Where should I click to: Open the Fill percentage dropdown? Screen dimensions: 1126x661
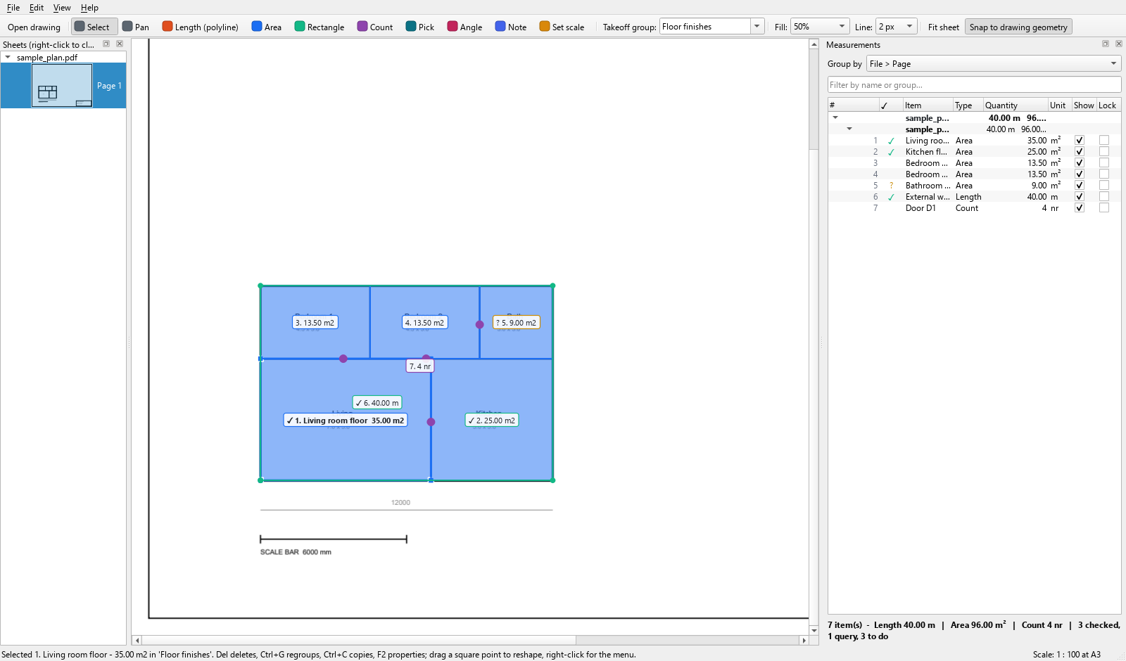tap(820, 27)
